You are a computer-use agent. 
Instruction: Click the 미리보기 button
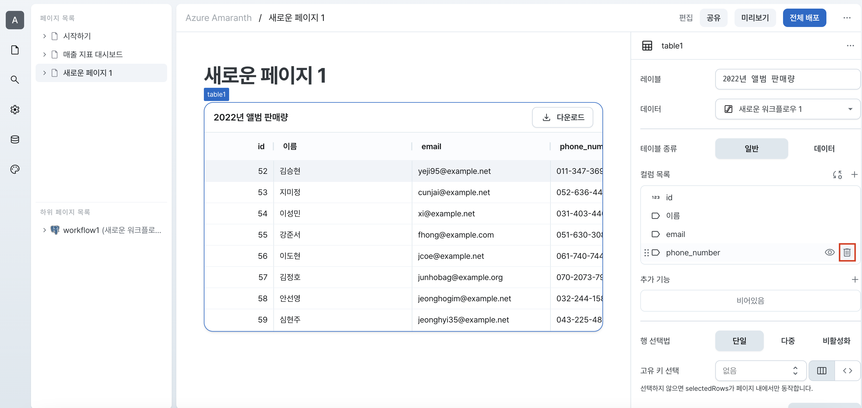pyautogui.click(x=755, y=18)
